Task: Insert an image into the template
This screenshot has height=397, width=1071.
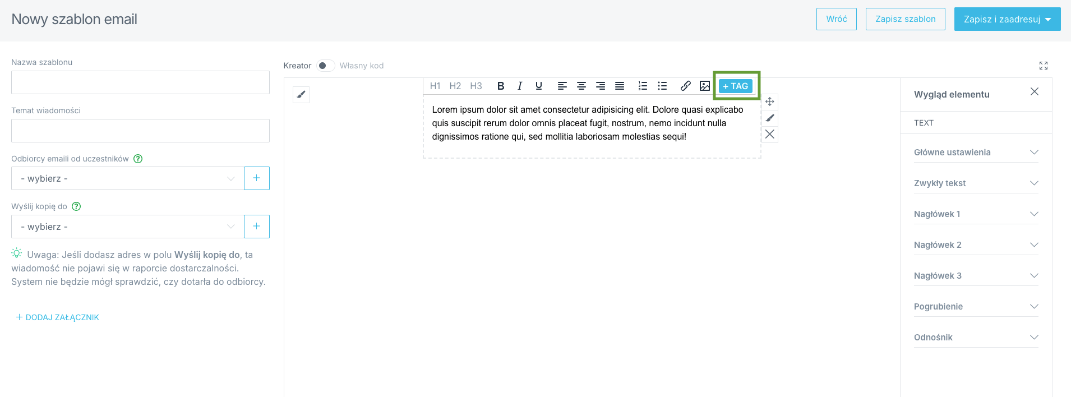Action: pyautogui.click(x=705, y=86)
